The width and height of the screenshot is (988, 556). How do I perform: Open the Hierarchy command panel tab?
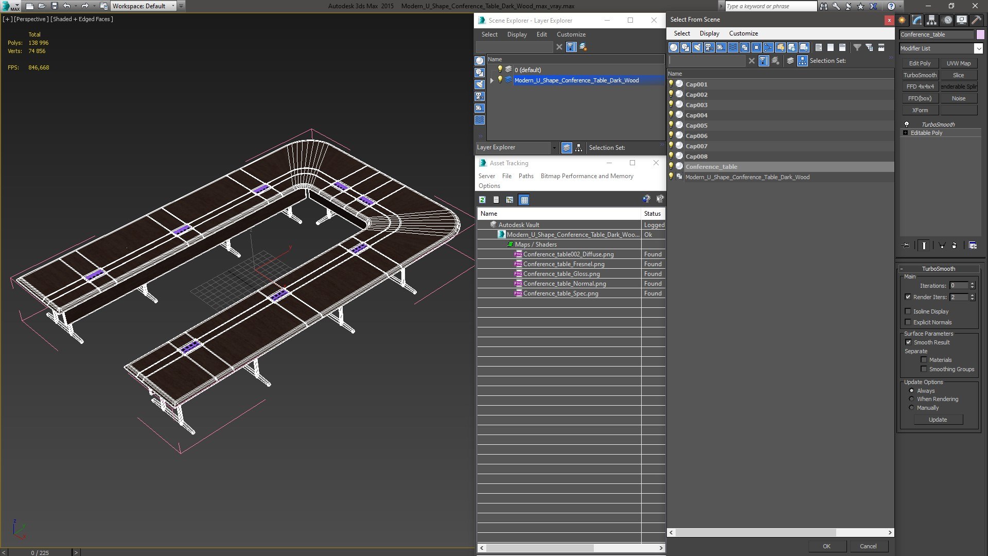(x=932, y=20)
